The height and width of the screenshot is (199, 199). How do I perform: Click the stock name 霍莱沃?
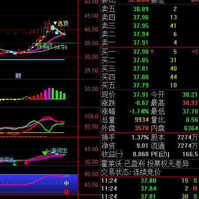(x=112, y=164)
